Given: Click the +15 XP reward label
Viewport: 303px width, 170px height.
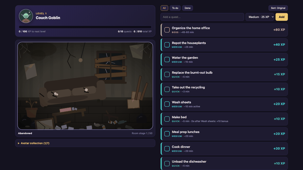Looking at the screenshot, I should tap(279, 74).
